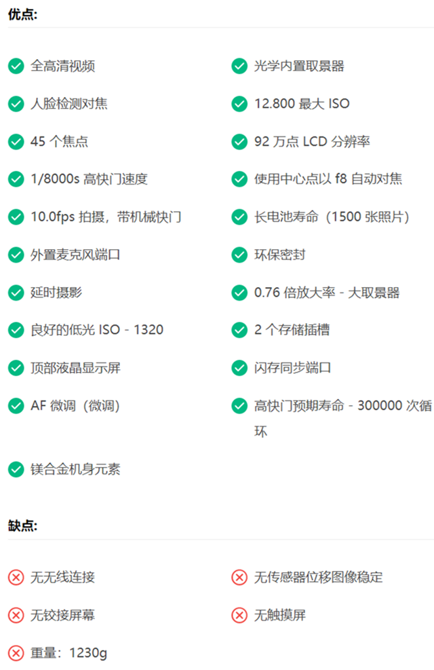Screen dimensions: 434x670
Task: Select the 10.0fps 拍摄，带机械快门 text
Action: [106, 217]
